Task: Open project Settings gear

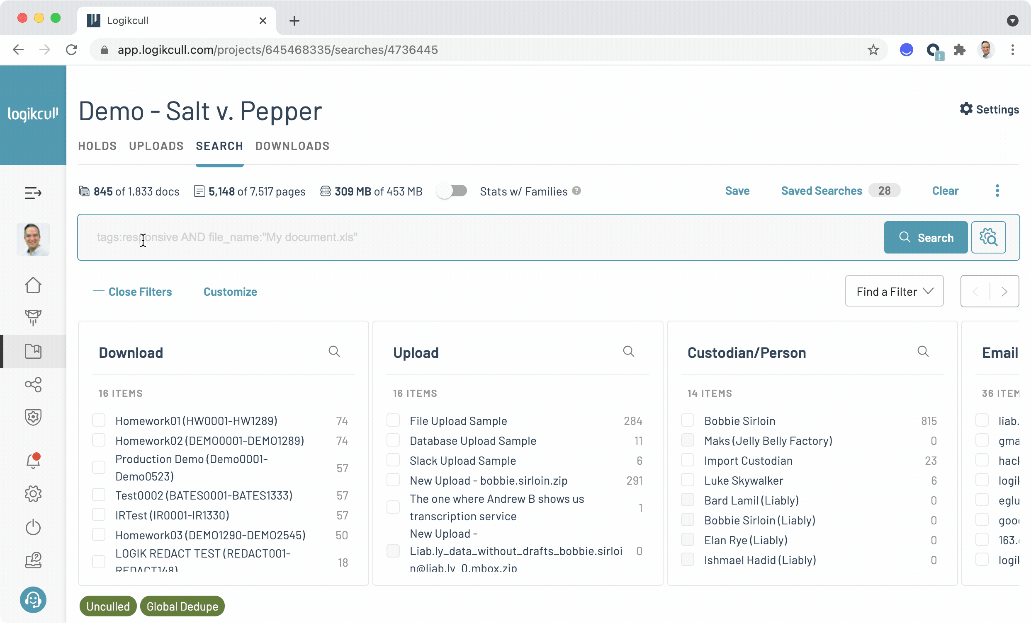Action: [989, 109]
